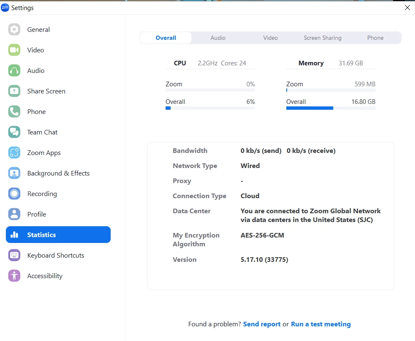The height and width of the screenshot is (341, 415).
Task: Click the 'Network Type' label
Action: click(x=195, y=165)
